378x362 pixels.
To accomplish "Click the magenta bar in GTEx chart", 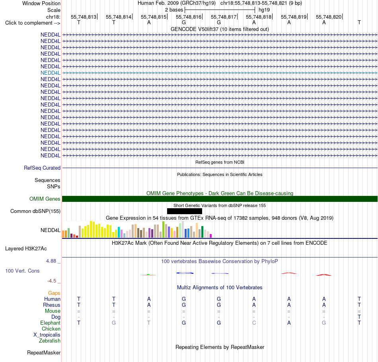I will [211, 236].
